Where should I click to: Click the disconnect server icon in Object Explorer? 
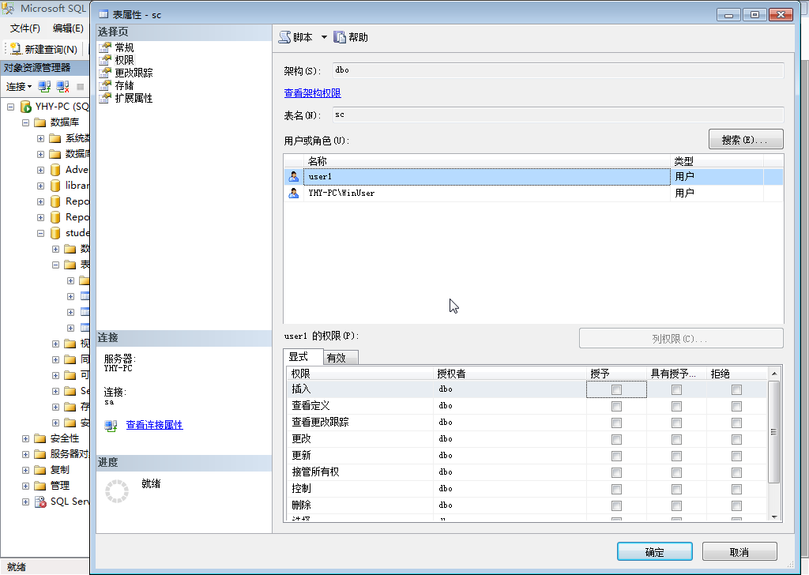62,87
